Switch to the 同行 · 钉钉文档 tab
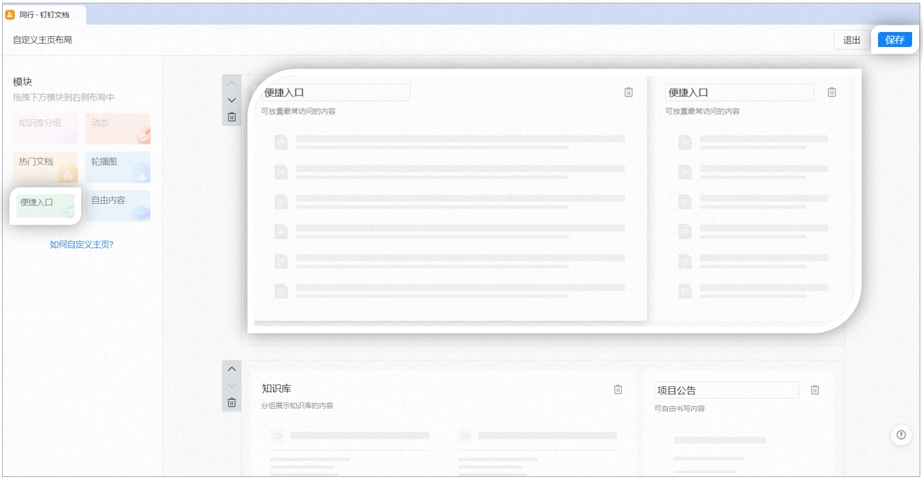This screenshot has width=923, height=479. click(x=44, y=14)
